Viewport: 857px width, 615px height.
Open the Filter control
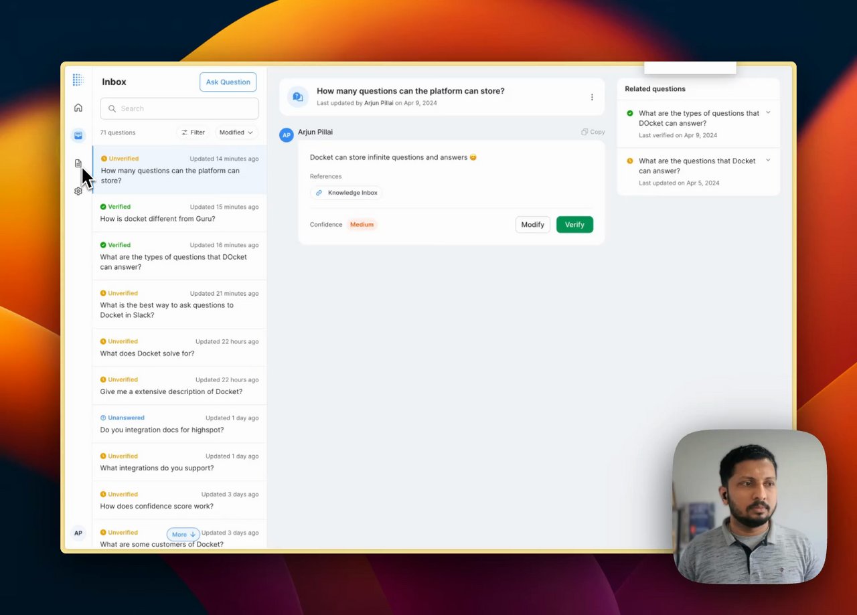pyautogui.click(x=193, y=133)
